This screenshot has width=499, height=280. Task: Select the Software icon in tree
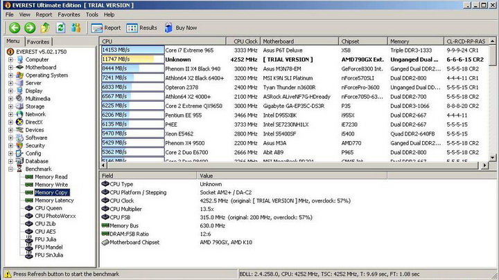point(19,138)
